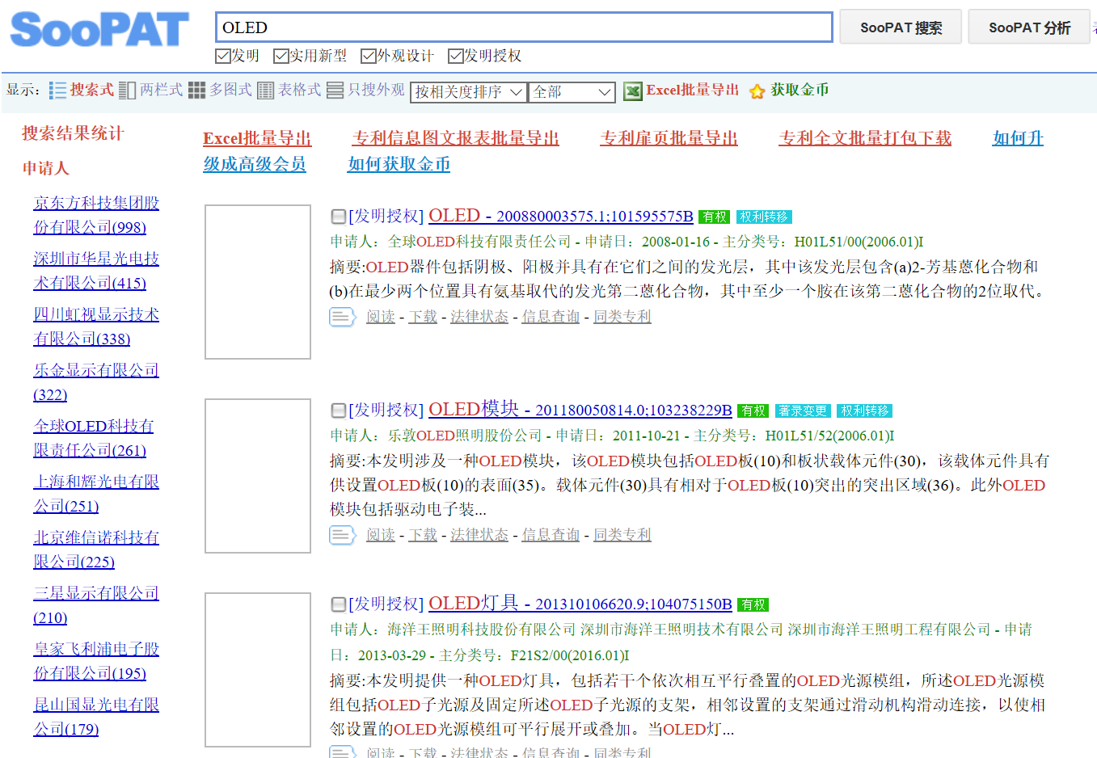This screenshot has width=1097, height=758.
Task: Click 获取金币 link in toolbar
Action: [x=800, y=91]
